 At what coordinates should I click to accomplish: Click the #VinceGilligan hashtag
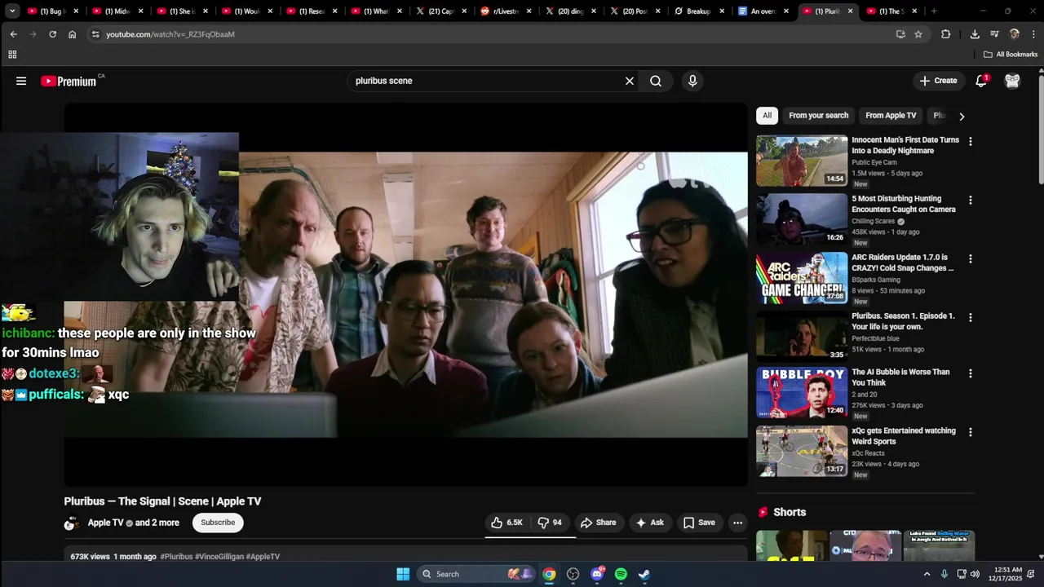219,557
